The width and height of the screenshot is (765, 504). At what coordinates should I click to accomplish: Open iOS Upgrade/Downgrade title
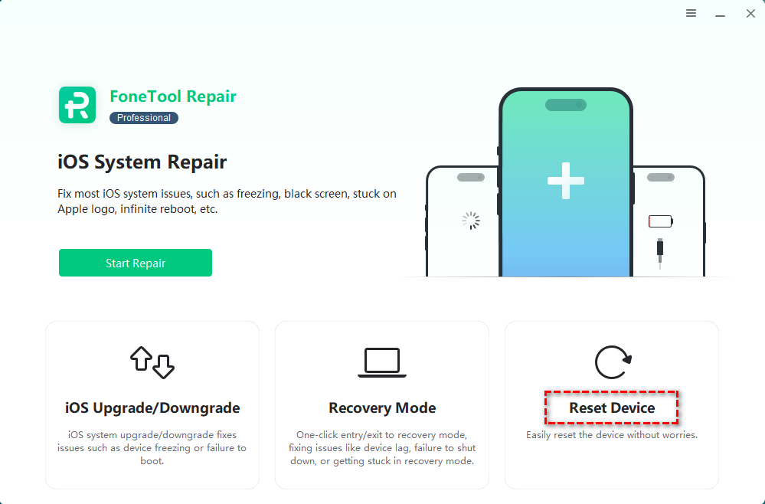(152, 408)
